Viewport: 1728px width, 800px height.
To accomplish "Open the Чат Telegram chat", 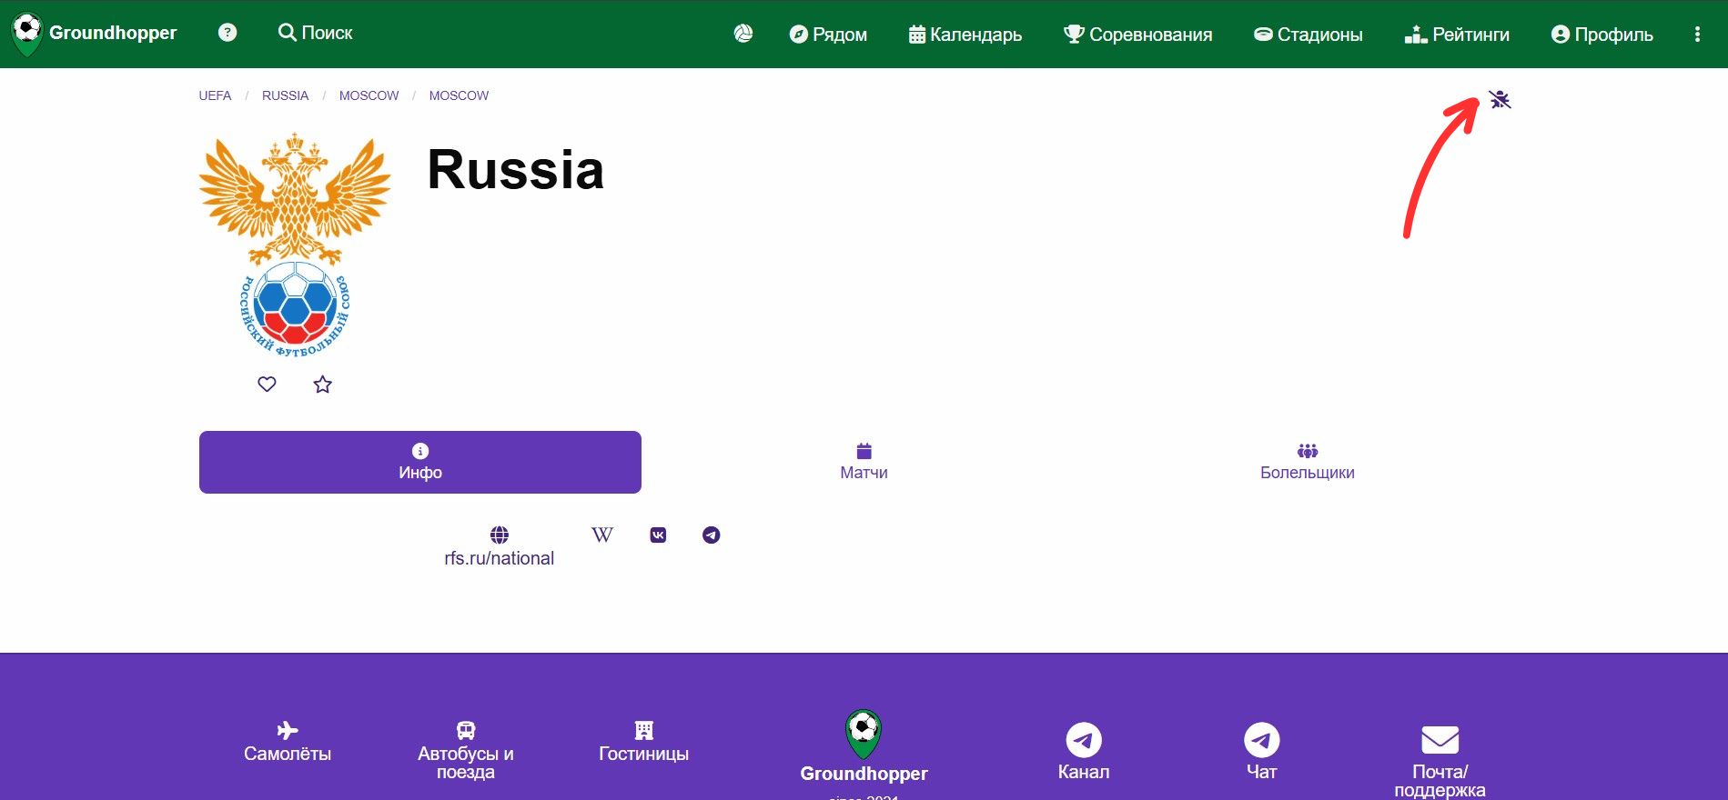I will click(1262, 752).
